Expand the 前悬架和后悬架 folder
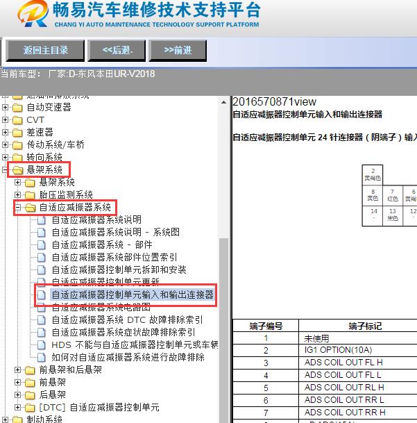 click(x=17, y=370)
